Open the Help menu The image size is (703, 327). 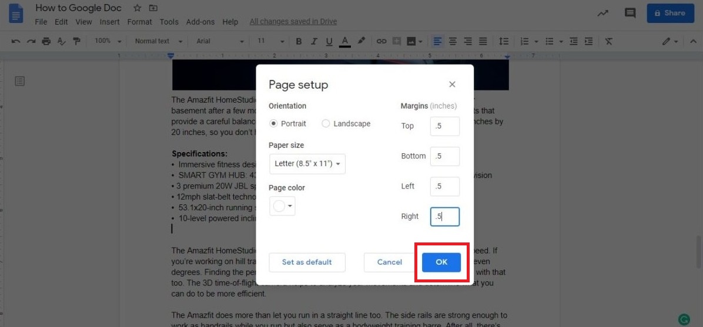point(230,22)
